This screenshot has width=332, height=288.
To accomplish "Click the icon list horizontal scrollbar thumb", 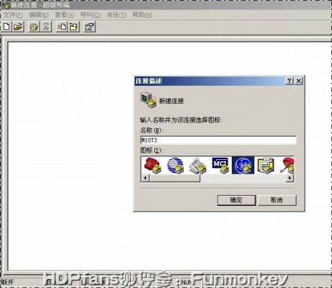I will (175, 178).
